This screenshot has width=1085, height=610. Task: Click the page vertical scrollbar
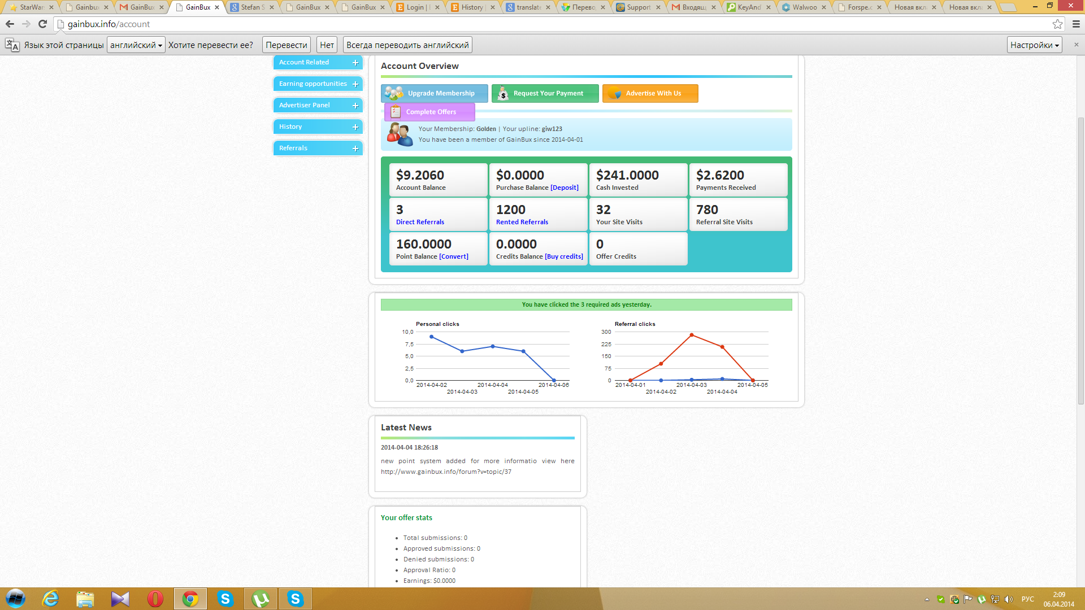point(1080,260)
